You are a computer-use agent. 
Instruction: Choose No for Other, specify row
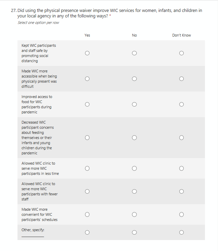coord(134,232)
